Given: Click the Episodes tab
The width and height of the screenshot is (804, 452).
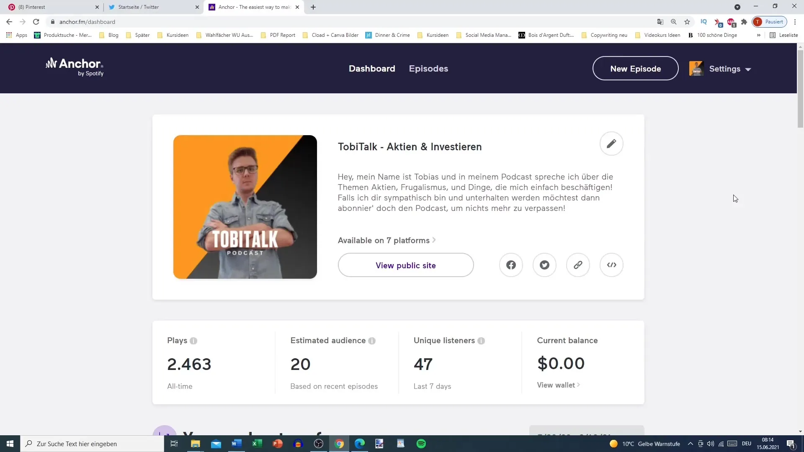Looking at the screenshot, I should click(428, 69).
